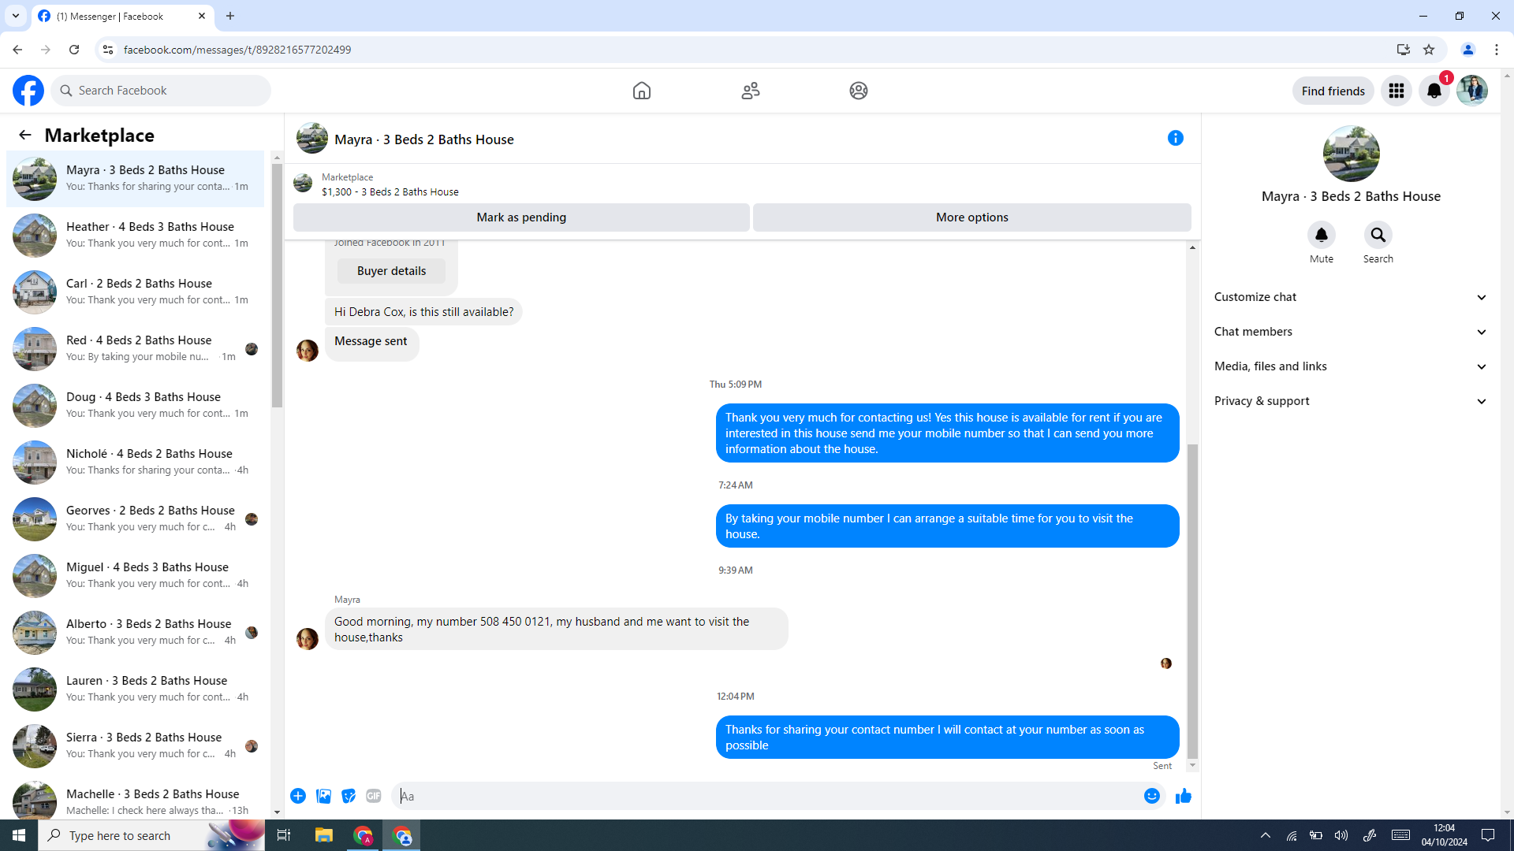Screen dimensions: 1514x851
Task: Open Miguel 4 Beds 3 Baths House chat
Action: point(136,576)
